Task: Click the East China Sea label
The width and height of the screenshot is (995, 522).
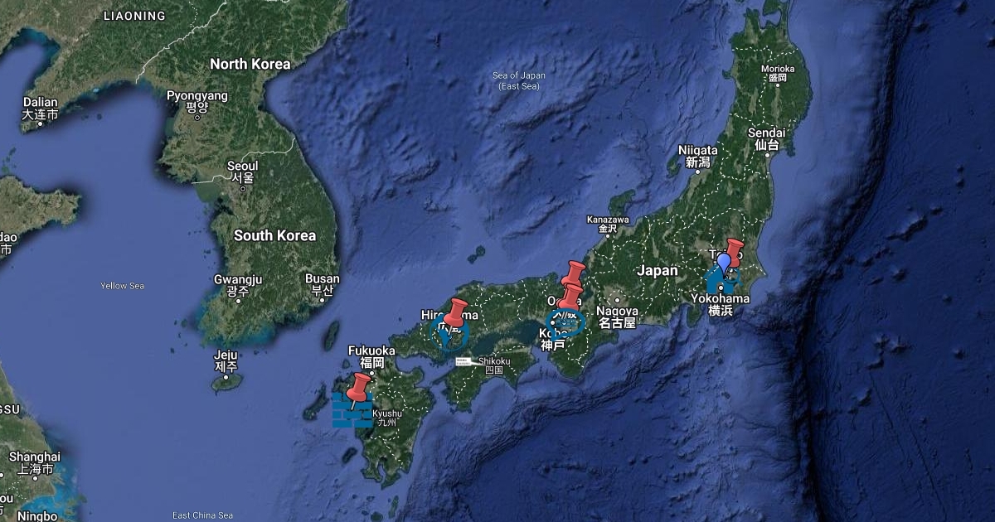Action: pos(203,515)
